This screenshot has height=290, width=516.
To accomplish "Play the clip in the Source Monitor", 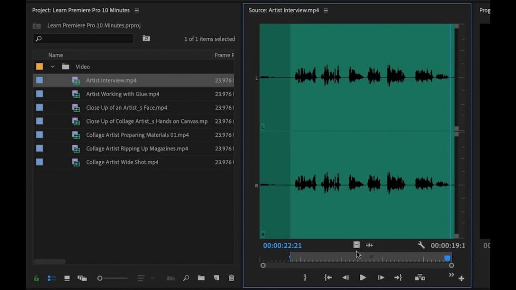I will pos(363,277).
